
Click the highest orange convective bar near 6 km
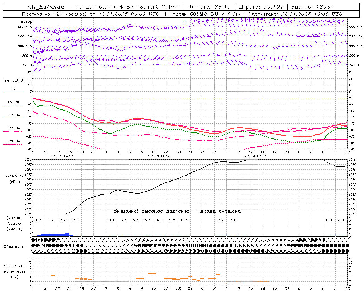pos(152,273)
